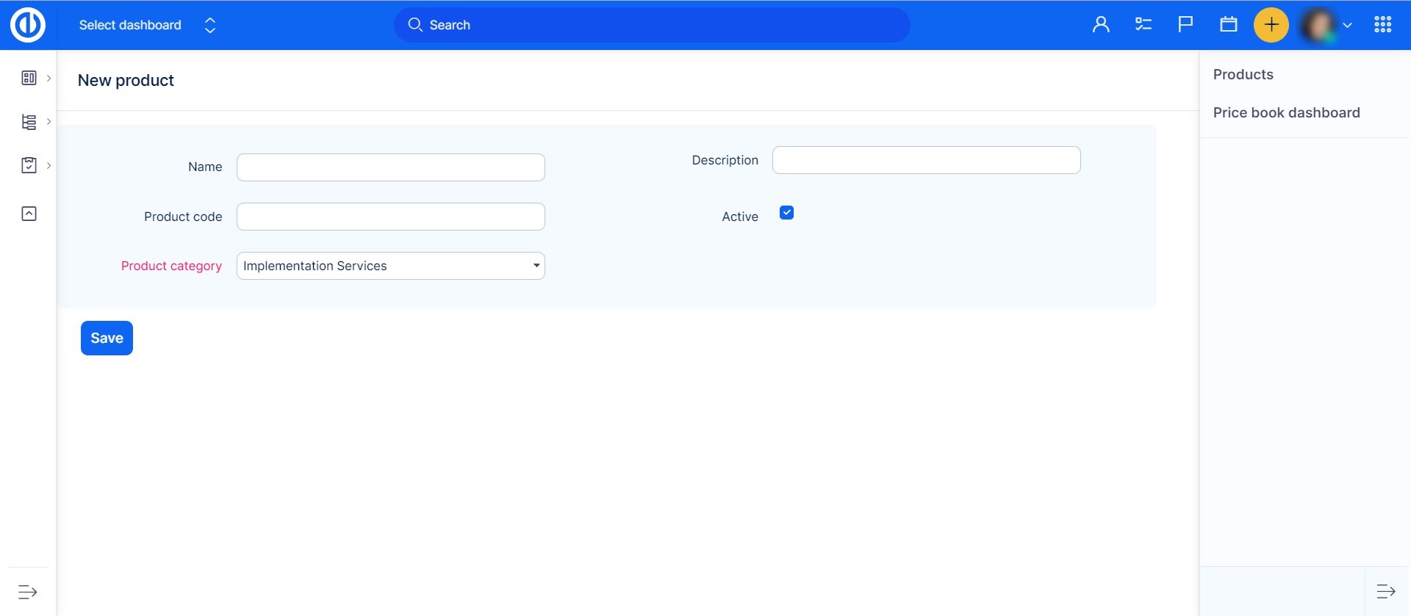The width and height of the screenshot is (1411, 616).
Task: Open the Product category dropdown
Action: (x=390, y=266)
